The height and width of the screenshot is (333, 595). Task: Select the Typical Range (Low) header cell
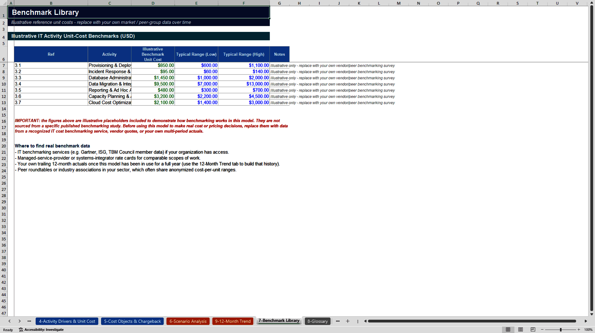(x=196, y=54)
